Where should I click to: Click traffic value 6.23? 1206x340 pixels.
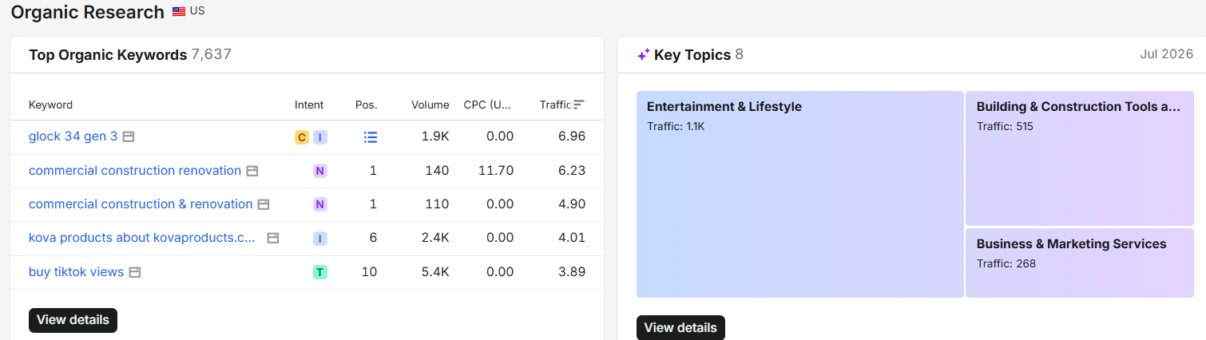(572, 171)
